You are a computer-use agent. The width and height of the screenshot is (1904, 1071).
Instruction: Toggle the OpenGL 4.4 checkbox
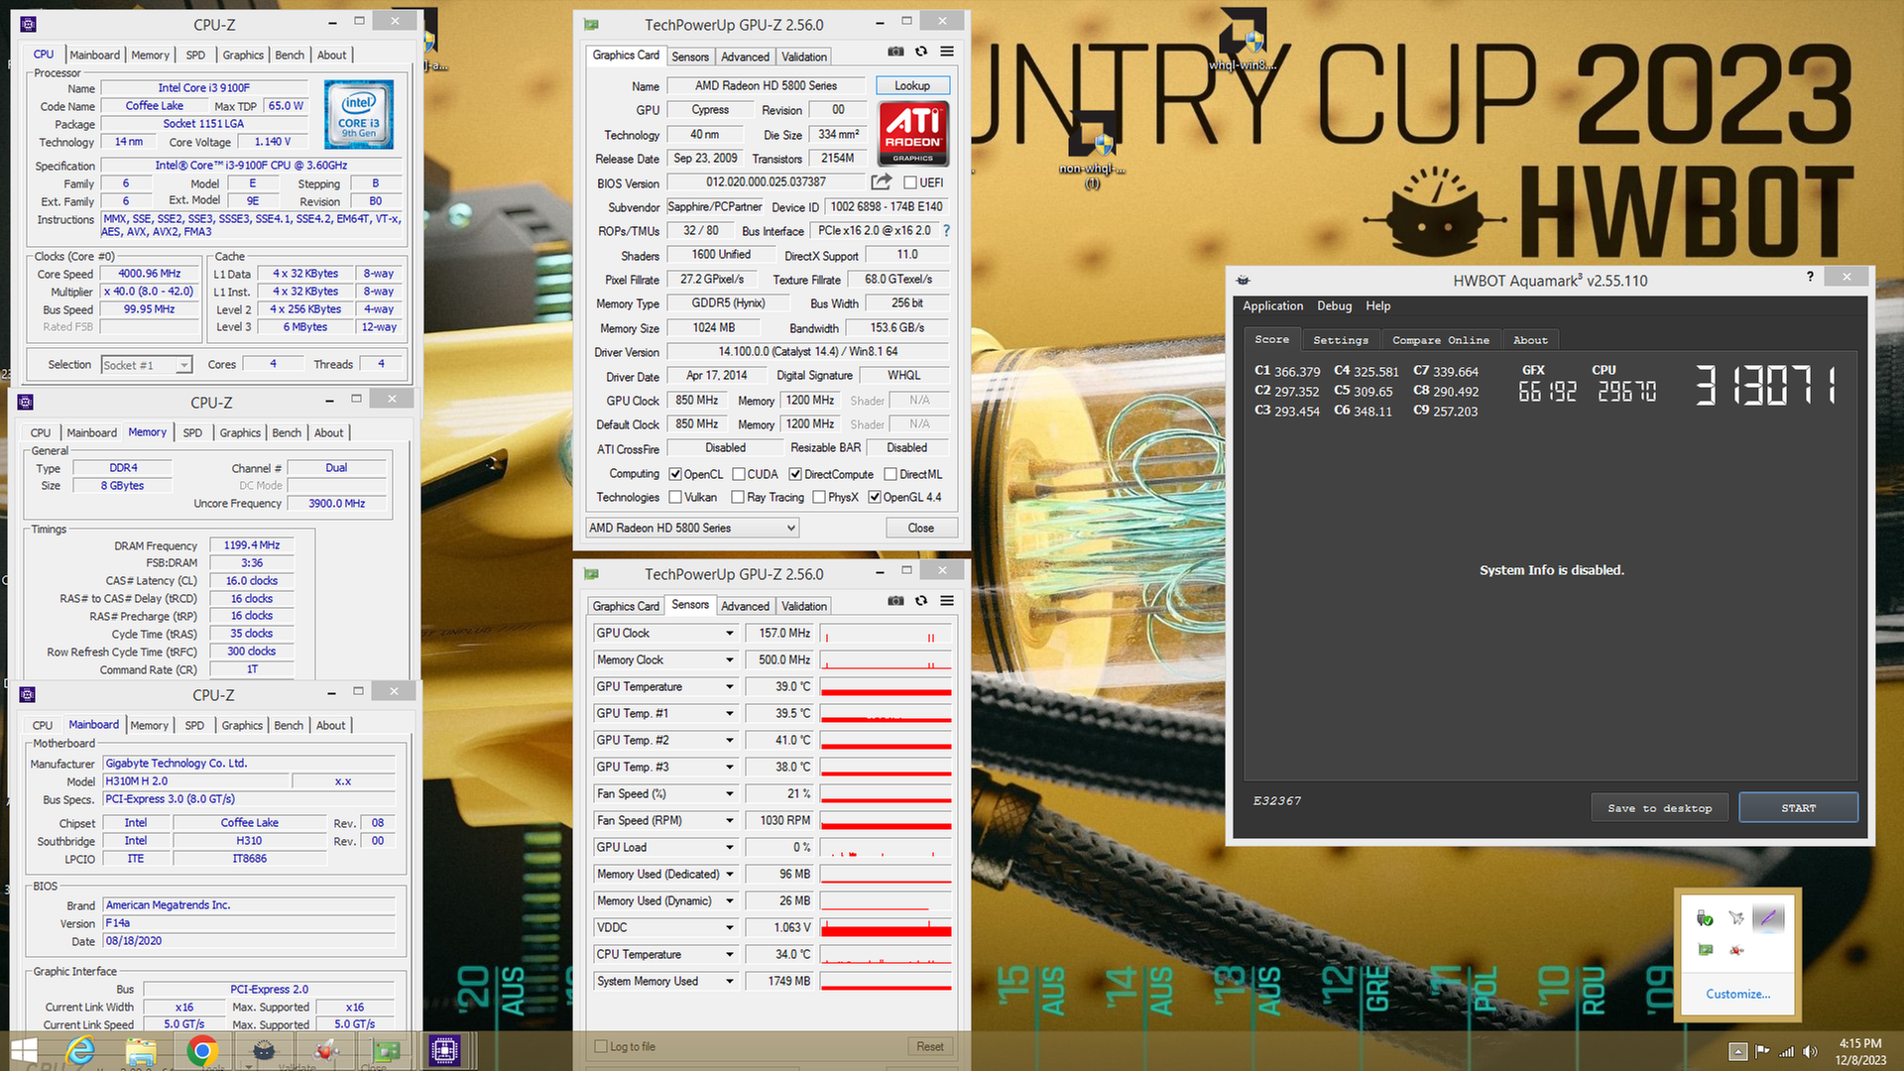(x=875, y=497)
